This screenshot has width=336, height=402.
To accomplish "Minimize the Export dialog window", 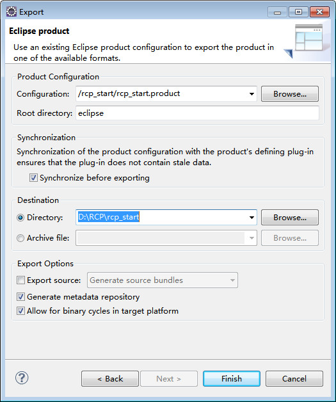I will pos(277,12).
